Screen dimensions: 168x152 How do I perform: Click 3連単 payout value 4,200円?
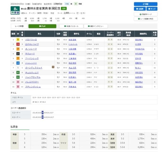click(x=141, y=147)
